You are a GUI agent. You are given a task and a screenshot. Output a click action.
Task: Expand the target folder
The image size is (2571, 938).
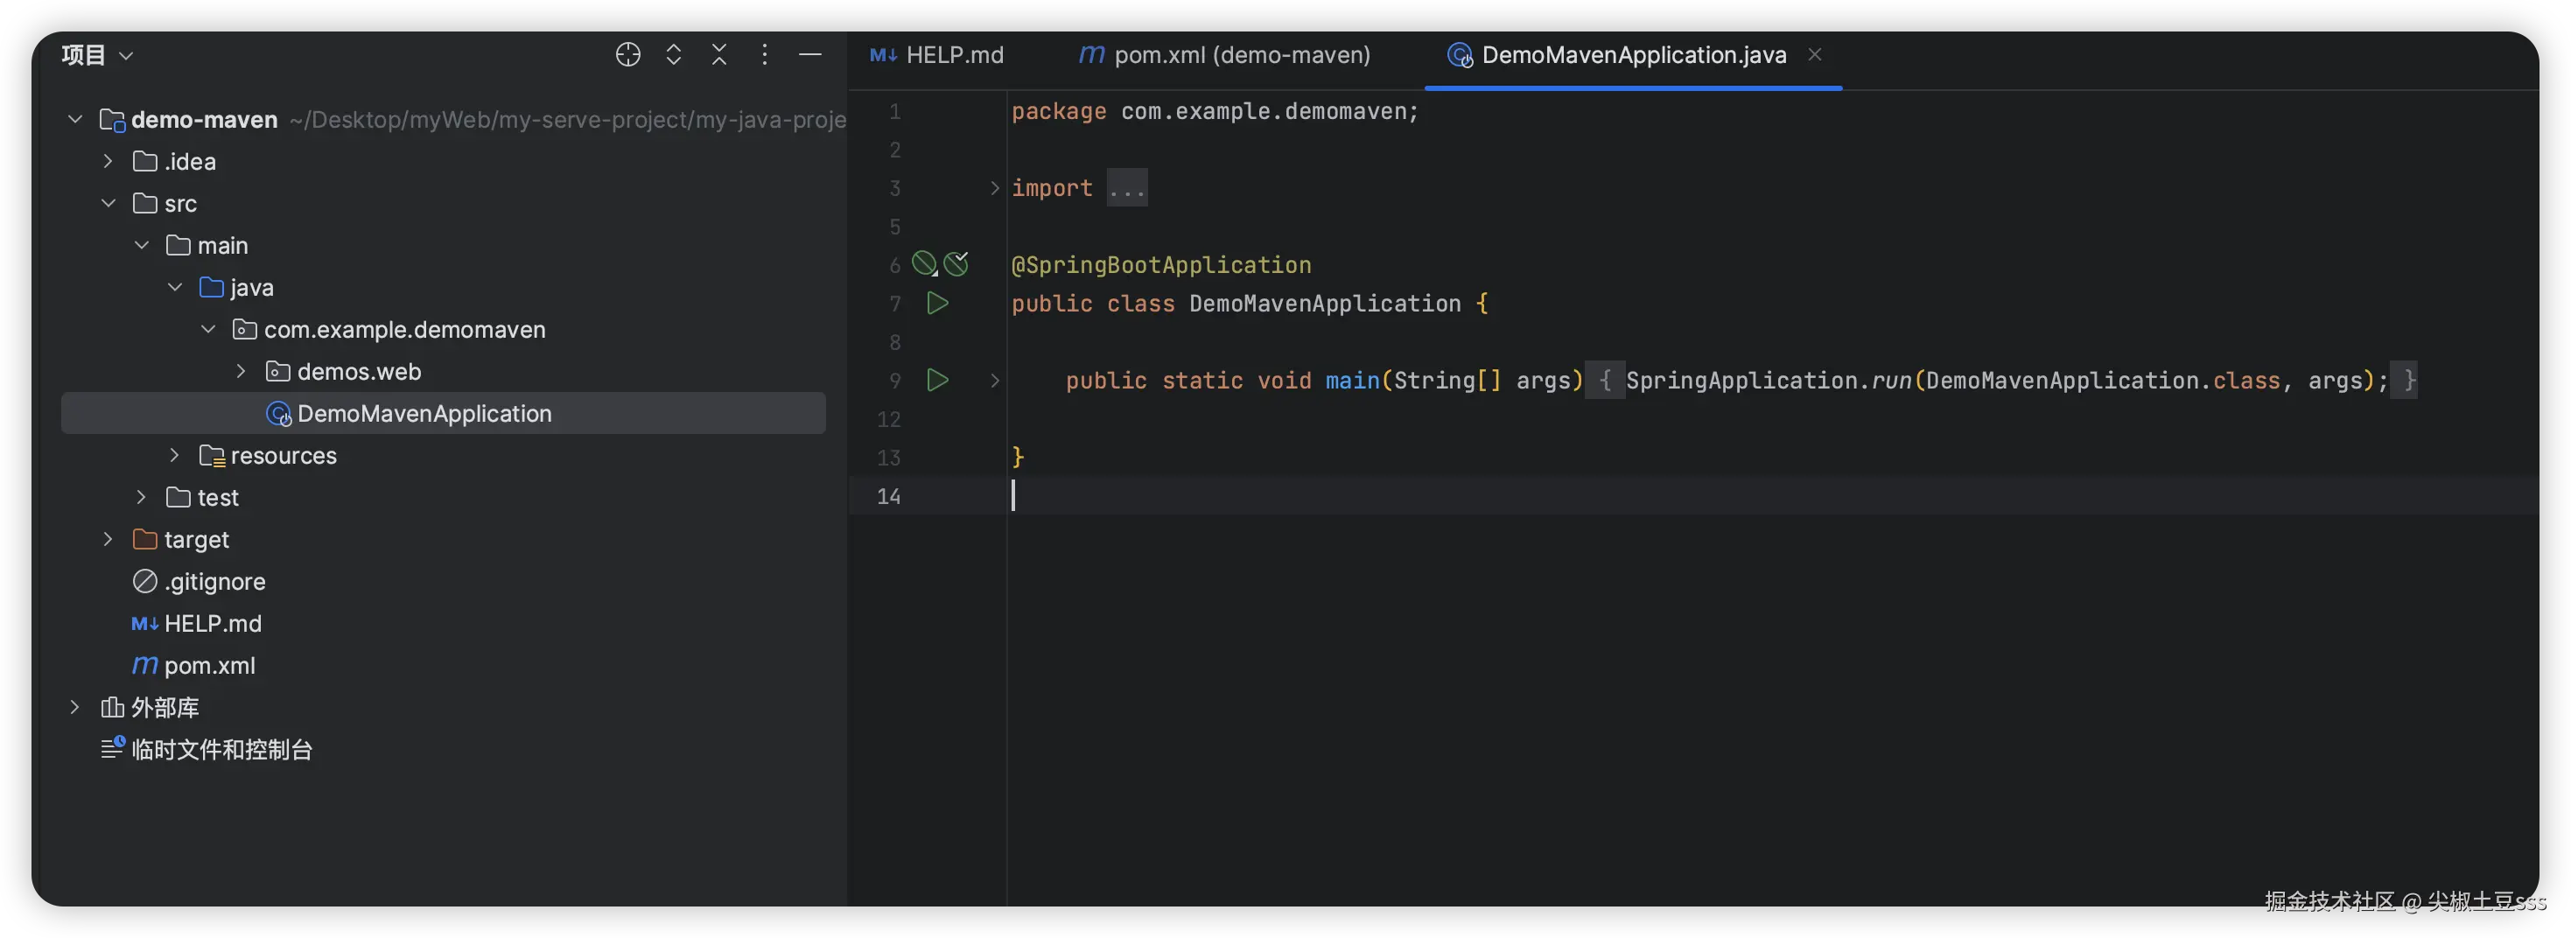click(109, 540)
